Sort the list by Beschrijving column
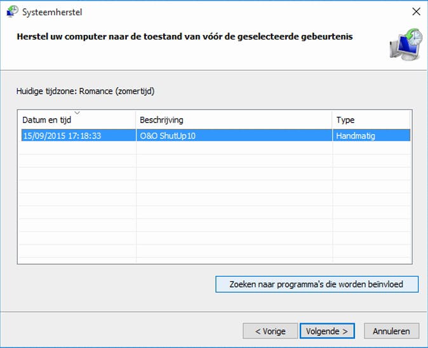This screenshot has width=428, height=348. (x=161, y=120)
